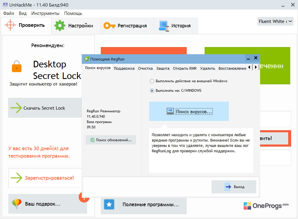Click the orange key Регистрация icon
Viewport: 298px width, 219px height.
tap(109, 26)
